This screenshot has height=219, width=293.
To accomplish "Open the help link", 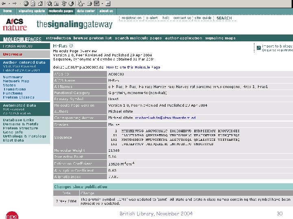I will tap(166, 18).
